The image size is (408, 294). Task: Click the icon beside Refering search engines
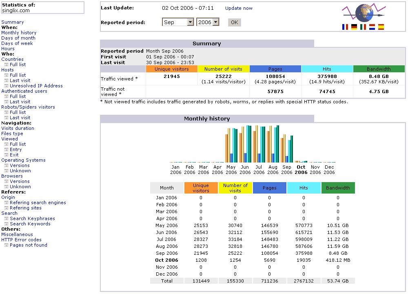pos(6,203)
